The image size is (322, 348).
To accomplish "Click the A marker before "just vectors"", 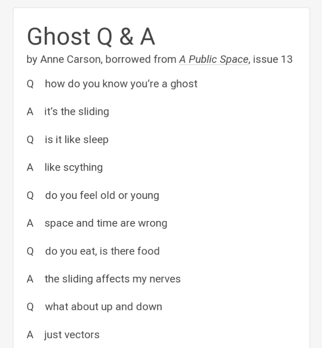I will (x=30, y=335).
